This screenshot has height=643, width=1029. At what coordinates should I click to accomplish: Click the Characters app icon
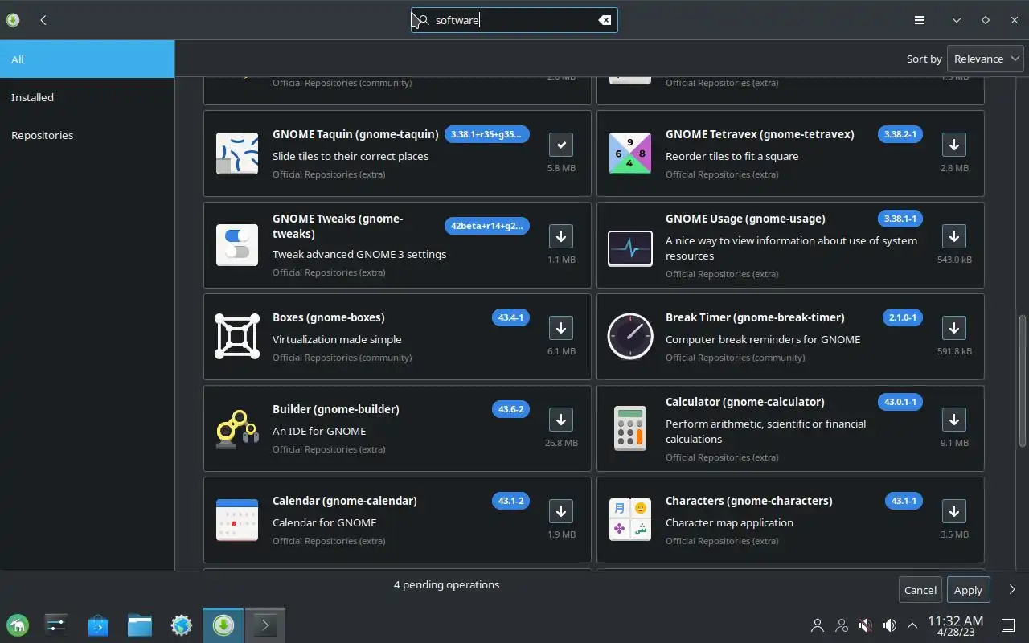pos(630,520)
